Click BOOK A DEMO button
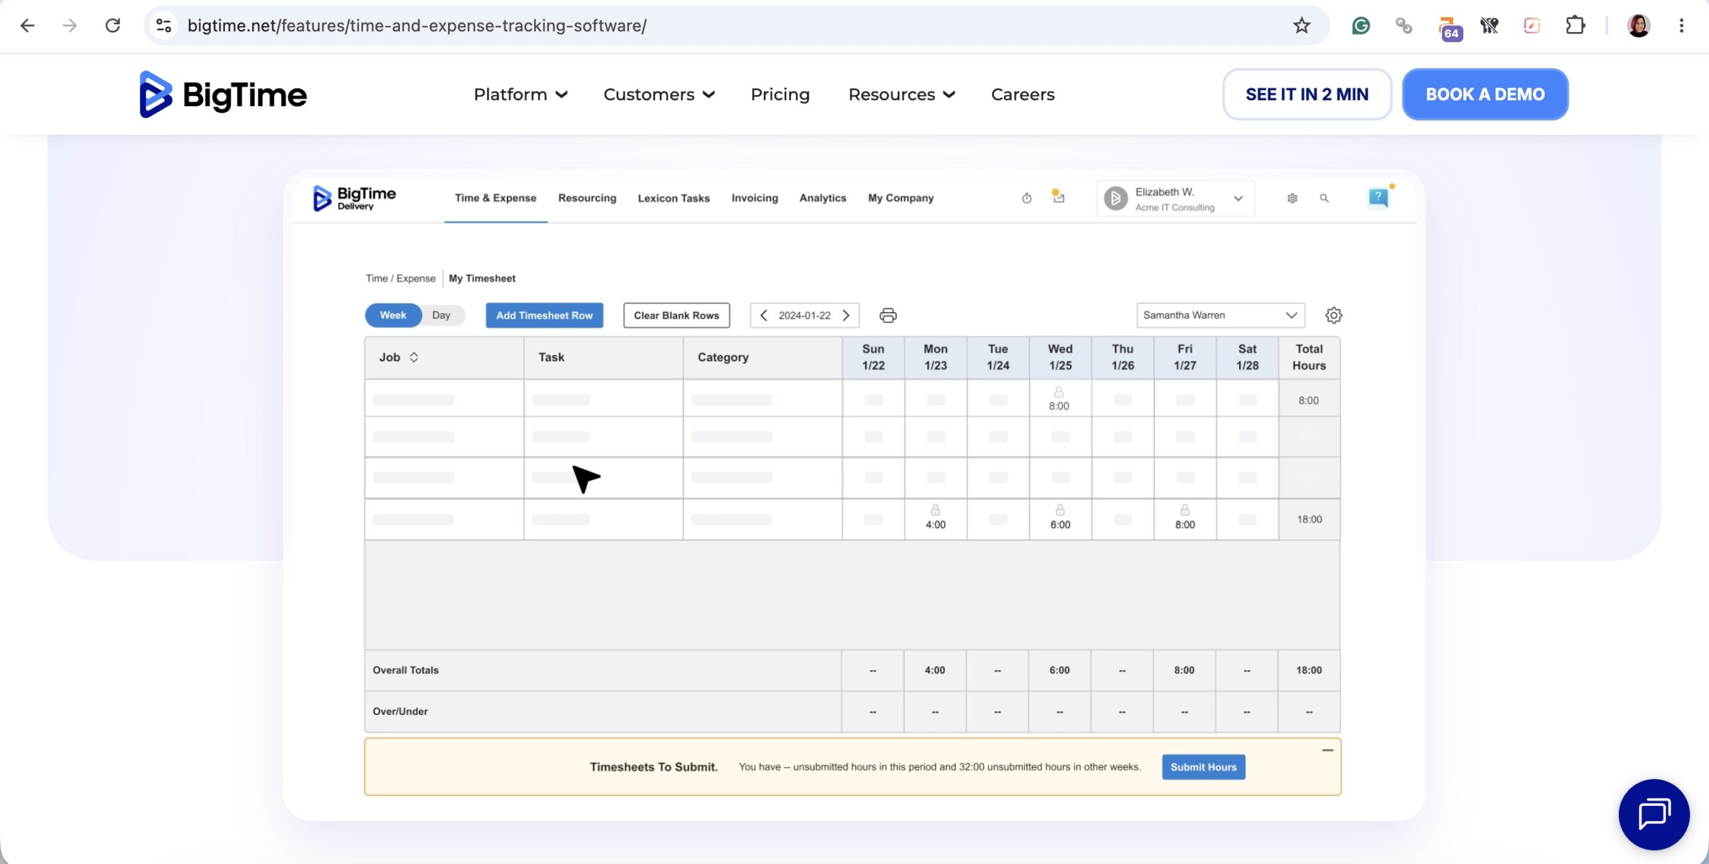The width and height of the screenshot is (1709, 864). (x=1485, y=94)
